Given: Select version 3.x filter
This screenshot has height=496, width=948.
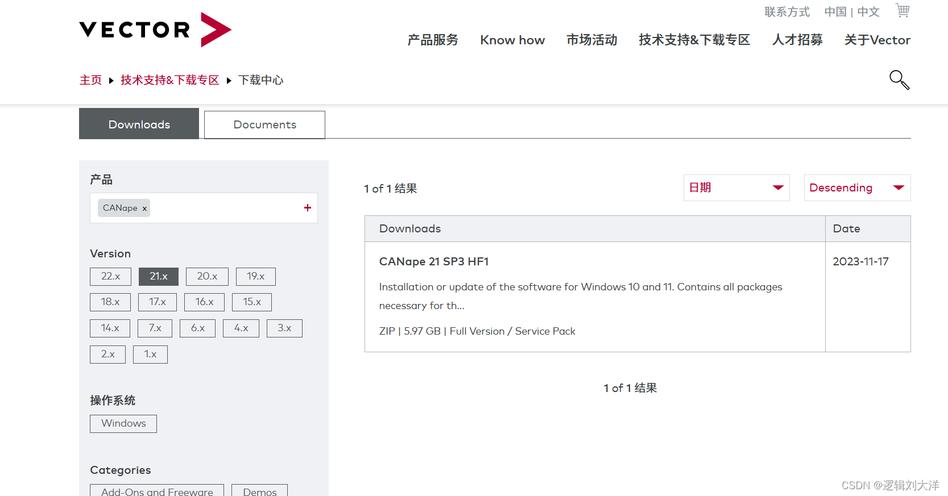Looking at the screenshot, I should point(284,328).
